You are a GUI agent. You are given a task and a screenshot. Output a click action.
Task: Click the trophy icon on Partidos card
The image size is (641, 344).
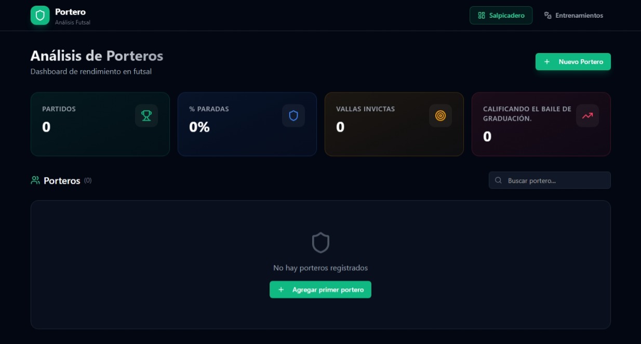click(x=146, y=115)
